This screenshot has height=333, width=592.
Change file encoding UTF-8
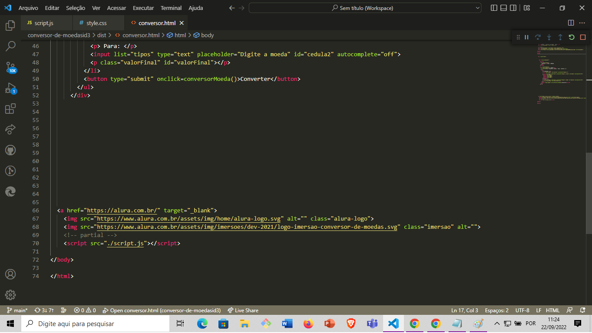point(522,310)
